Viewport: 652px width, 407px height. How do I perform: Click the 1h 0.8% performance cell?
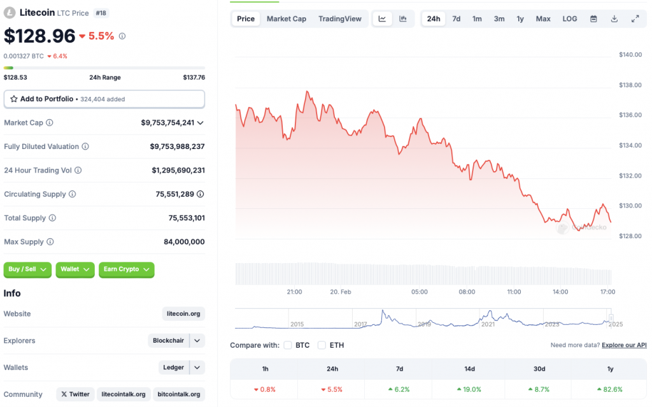pyautogui.click(x=265, y=390)
